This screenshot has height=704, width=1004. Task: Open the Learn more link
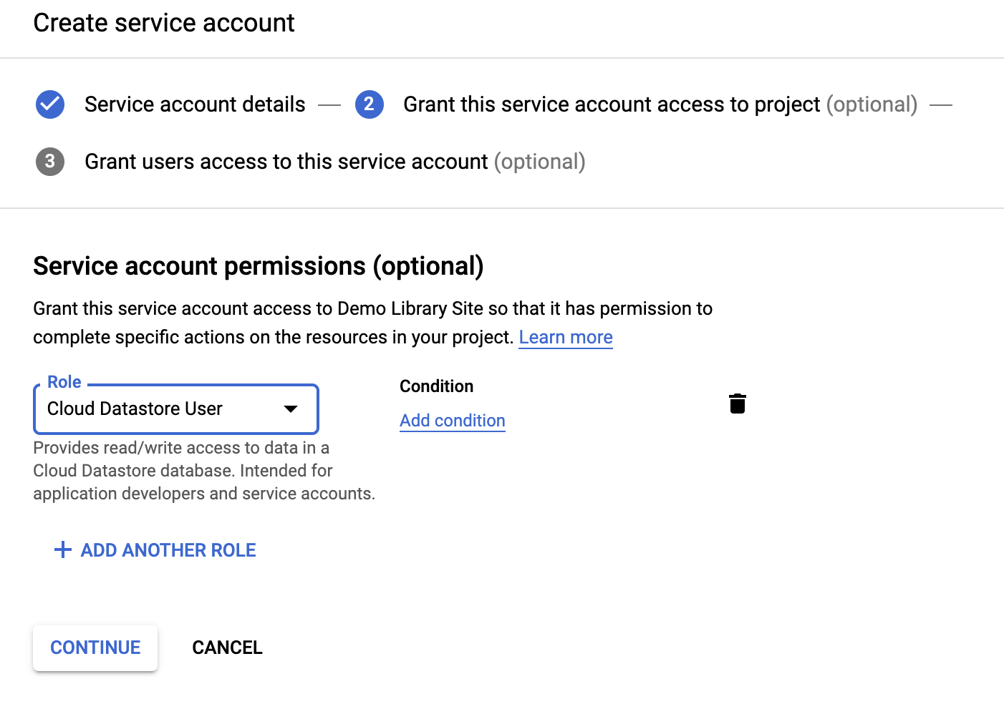coord(566,337)
